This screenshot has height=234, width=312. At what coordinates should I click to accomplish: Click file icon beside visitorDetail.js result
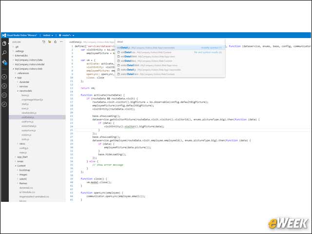click(x=118, y=70)
